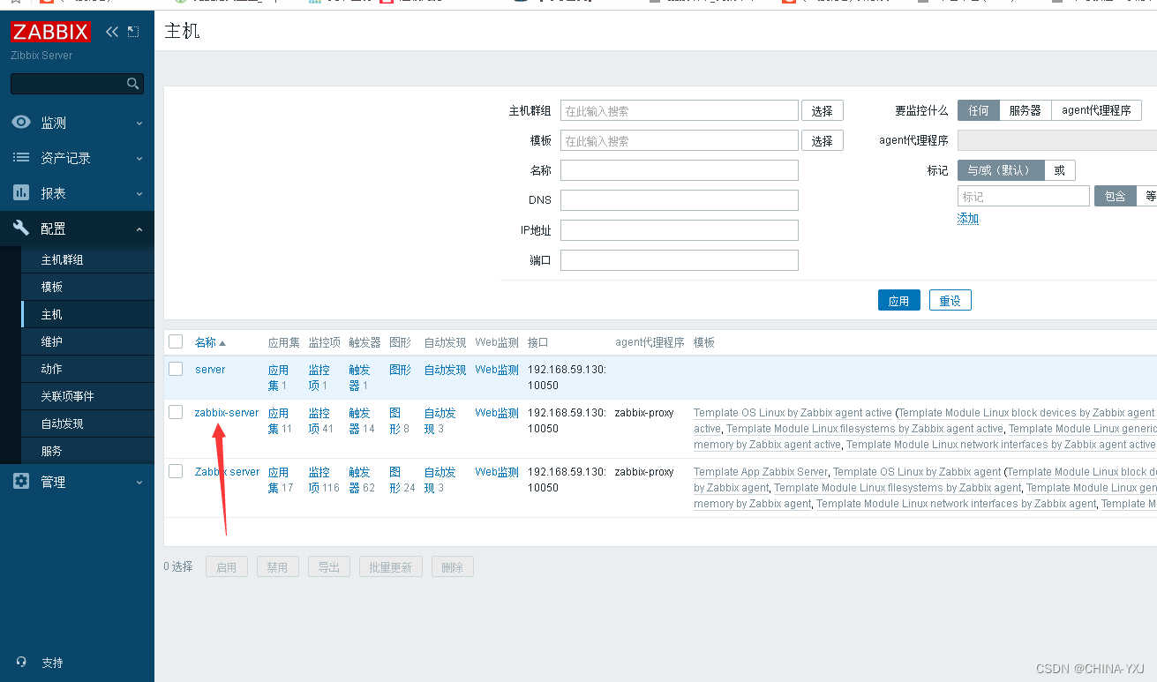Image resolution: width=1157 pixels, height=682 pixels.
Task: Open 应用集 1 for host server
Action: 278,378
